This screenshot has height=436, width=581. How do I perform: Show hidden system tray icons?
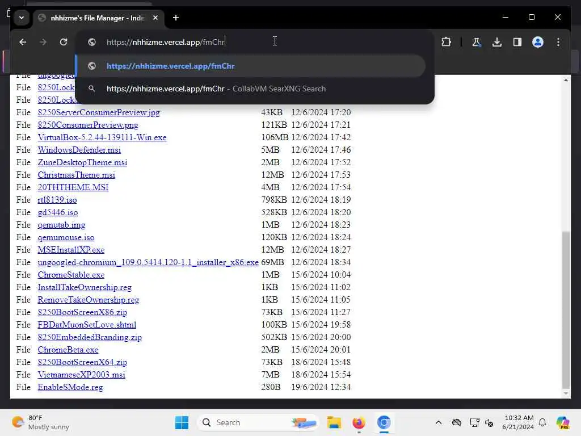439,422
